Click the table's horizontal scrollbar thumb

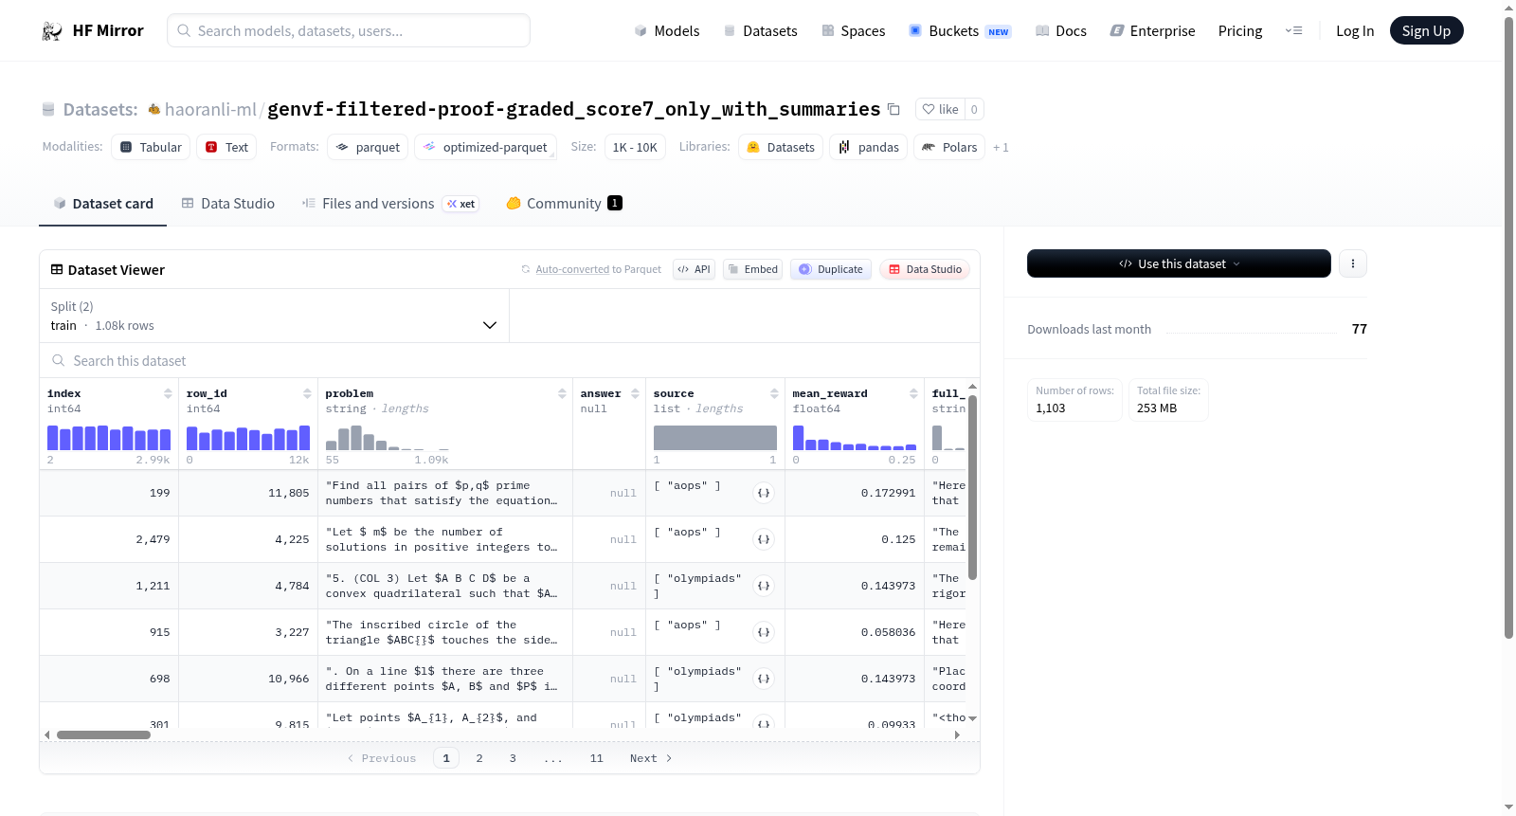tap(103, 734)
